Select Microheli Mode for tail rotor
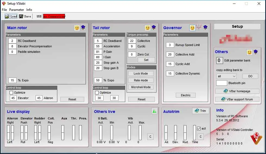266x154 pixels. [141, 87]
